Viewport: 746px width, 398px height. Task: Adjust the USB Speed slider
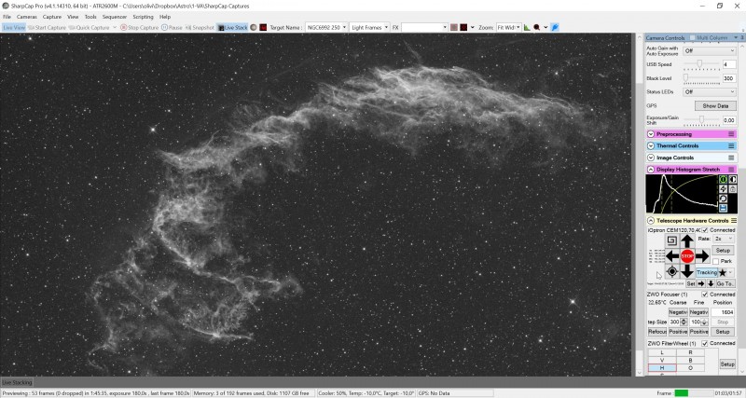pos(702,64)
